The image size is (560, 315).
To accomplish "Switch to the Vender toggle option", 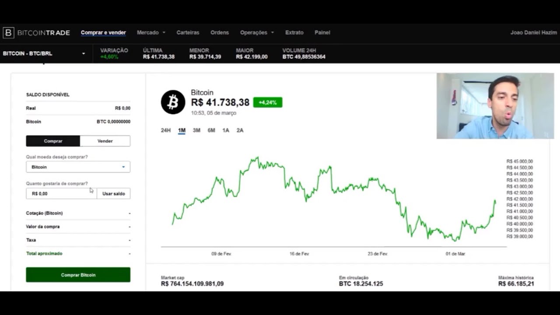I will 105,141.
